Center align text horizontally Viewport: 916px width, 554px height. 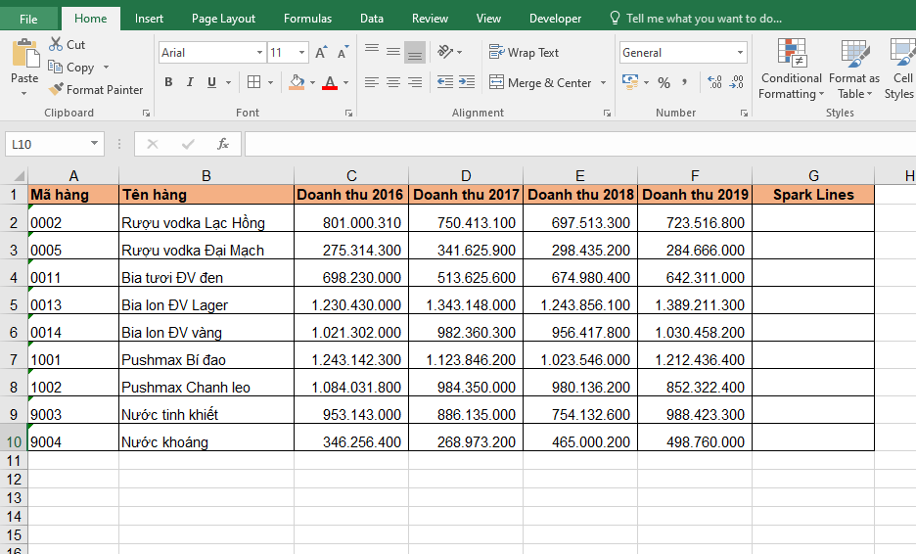[393, 83]
